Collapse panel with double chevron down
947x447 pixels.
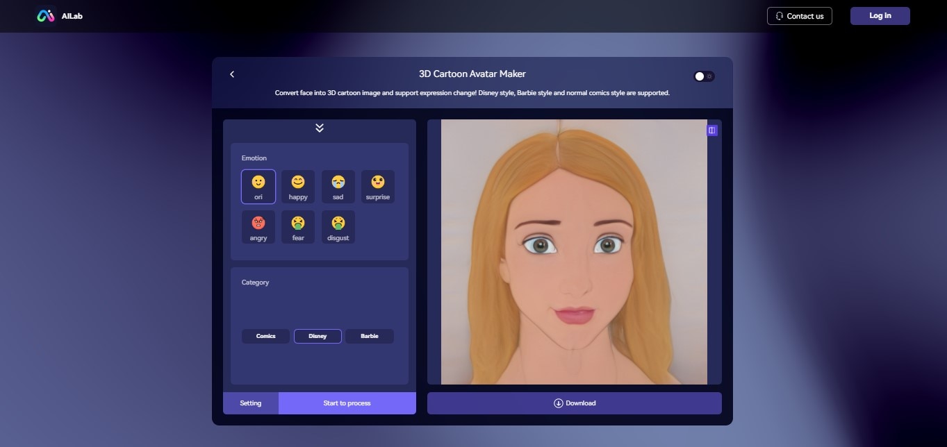pos(320,128)
